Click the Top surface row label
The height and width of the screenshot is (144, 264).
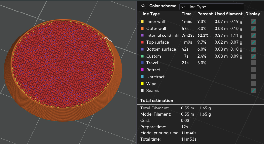(157, 42)
